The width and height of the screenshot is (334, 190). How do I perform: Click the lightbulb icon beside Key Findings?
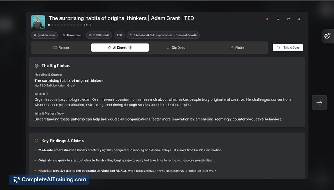pyautogui.click(x=37, y=141)
